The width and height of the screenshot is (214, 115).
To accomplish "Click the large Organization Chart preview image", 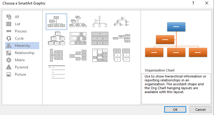I will tap(176, 40).
